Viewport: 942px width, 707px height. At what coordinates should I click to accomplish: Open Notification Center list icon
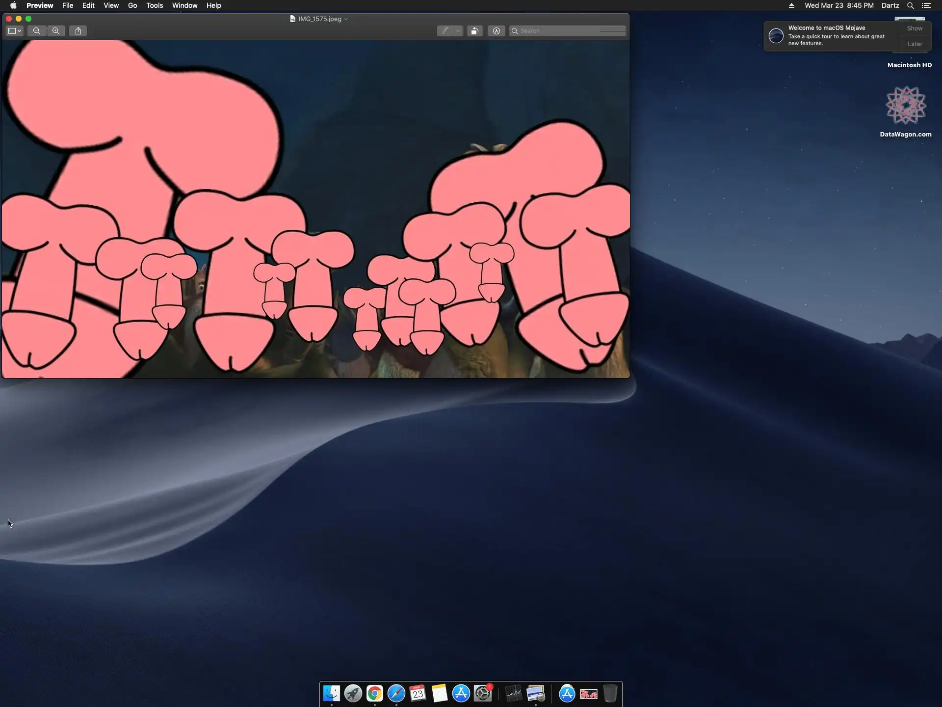pos(926,5)
